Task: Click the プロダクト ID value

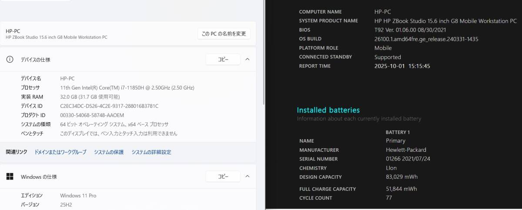Action: tap(92, 115)
